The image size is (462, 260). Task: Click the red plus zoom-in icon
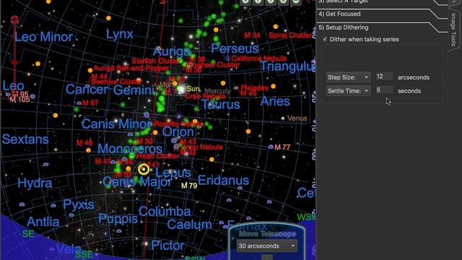[x=14, y=20]
